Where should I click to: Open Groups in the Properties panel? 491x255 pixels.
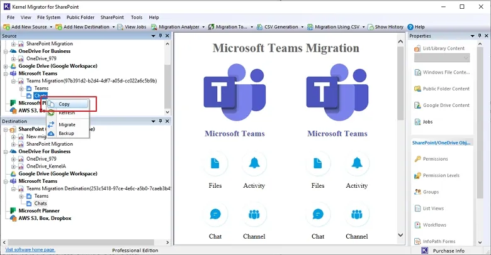coord(427,192)
